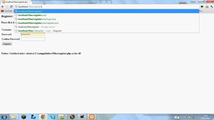Open the Windows Start menu
This screenshot has height=120, width=214.
[x=4, y=117]
